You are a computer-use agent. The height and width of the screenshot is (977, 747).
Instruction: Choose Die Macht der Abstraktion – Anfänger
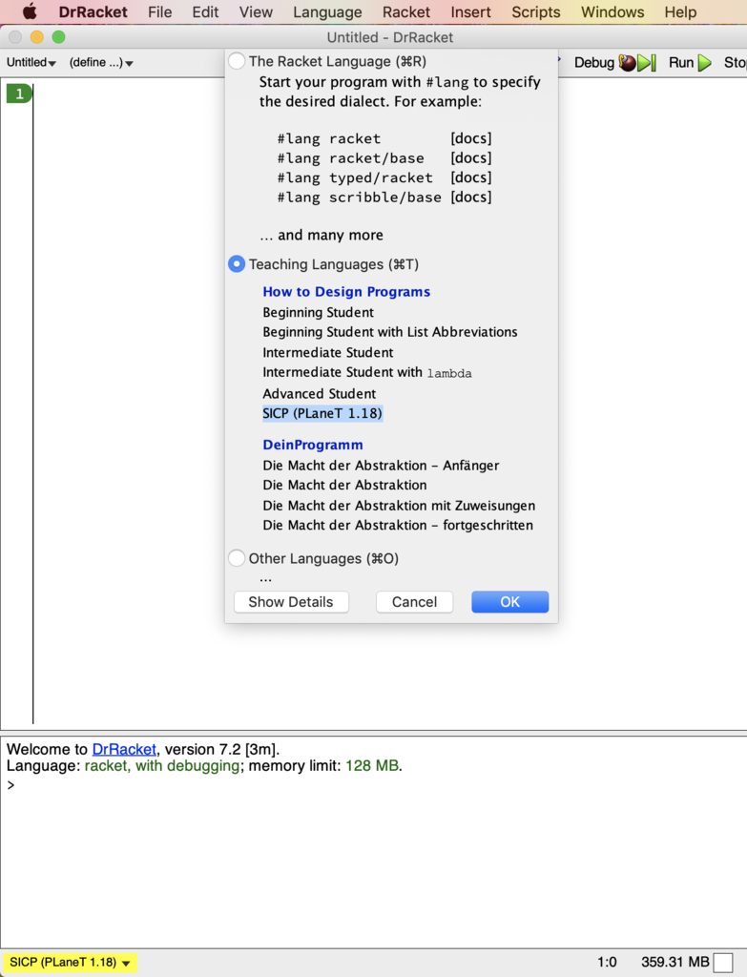(x=381, y=466)
